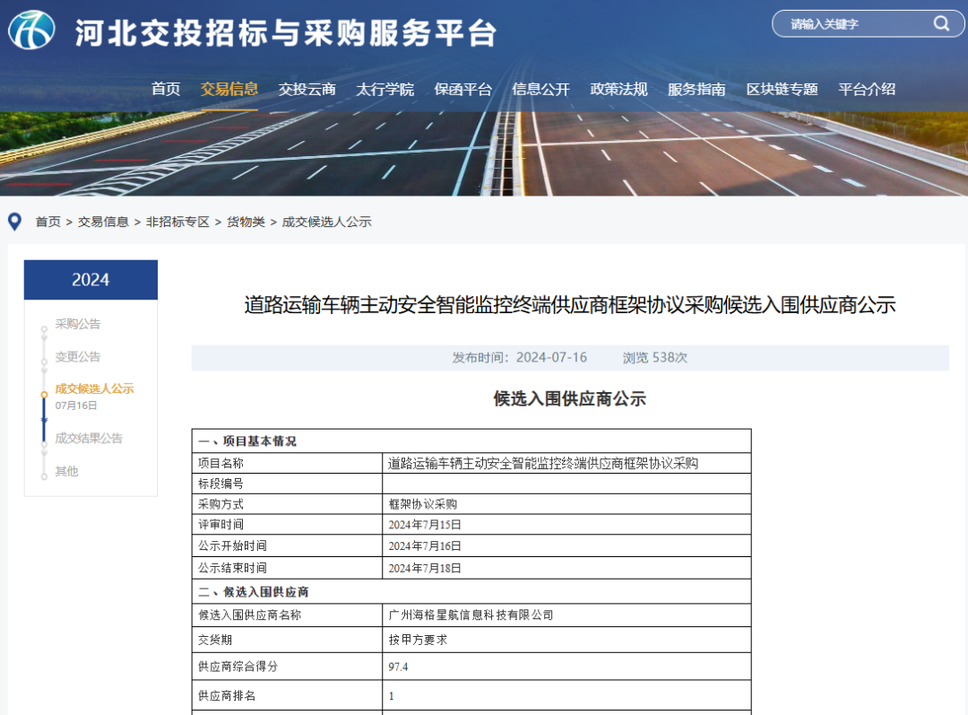Click the 评审时间 label cell
Viewport: 968px width, 715px height.
(x=287, y=525)
